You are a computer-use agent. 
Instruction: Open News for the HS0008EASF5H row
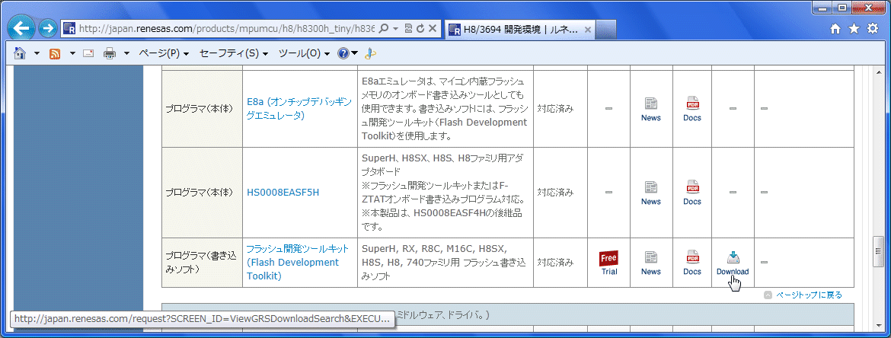click(651, 193)
